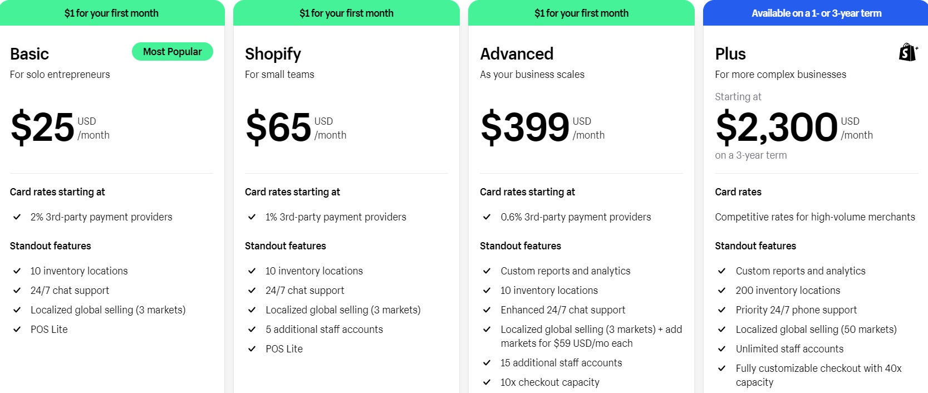
Task: Click checkmark beside Unlimited staff accounts
Action: coord(722,349)
